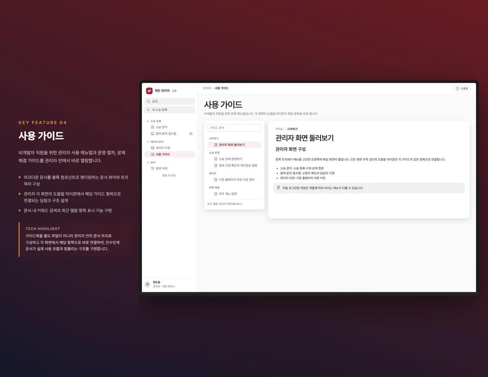The image size is (488, 377).
Task: Open 데이터 이관 via its database icon
Action: pos(152,148)
